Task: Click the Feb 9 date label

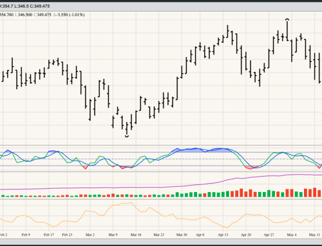Action: click(26, 234)
